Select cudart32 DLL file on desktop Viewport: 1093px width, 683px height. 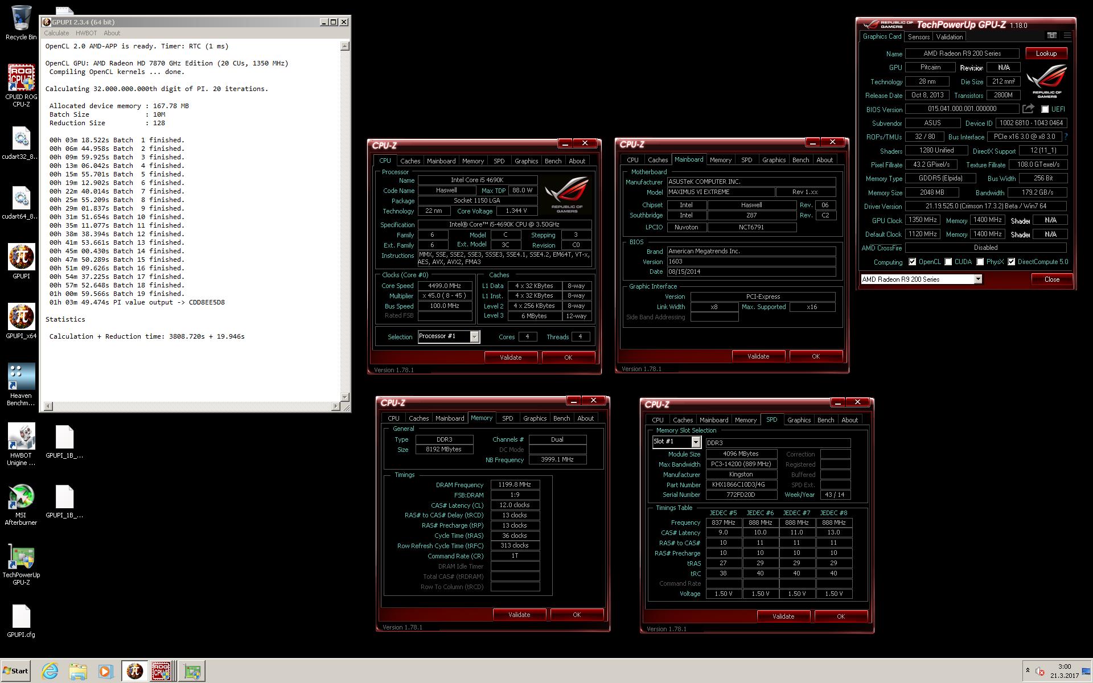(20, 143)
